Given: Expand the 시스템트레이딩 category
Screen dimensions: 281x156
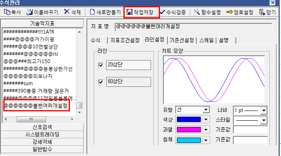Looking at the screenshot, I should coord(42,134).
